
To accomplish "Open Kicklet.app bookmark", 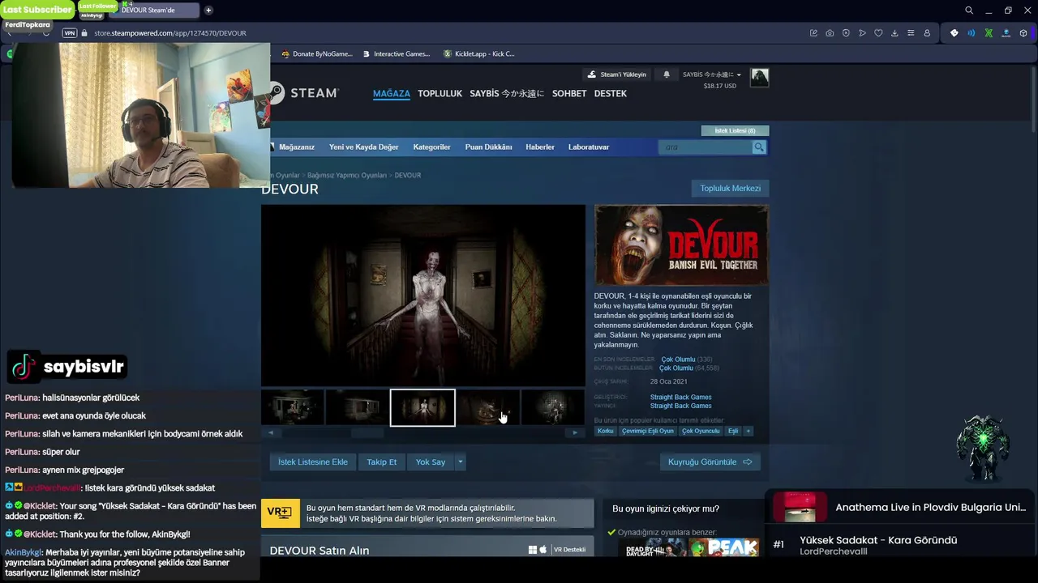I will [x=478, y=53].
